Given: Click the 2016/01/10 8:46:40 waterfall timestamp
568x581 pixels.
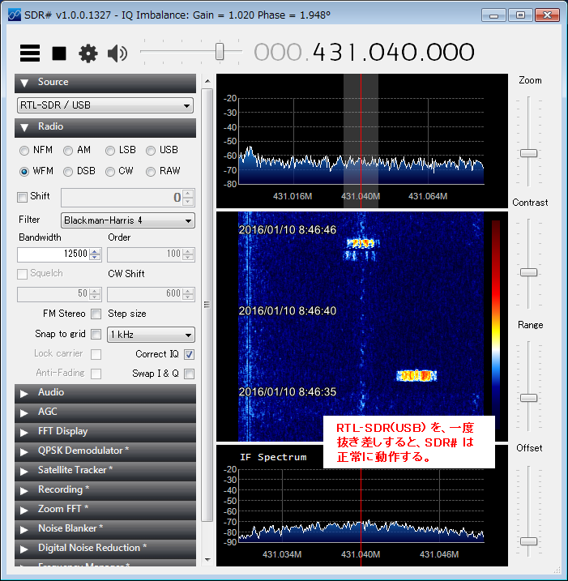Looking at the screenshot, I should [287, 310].
